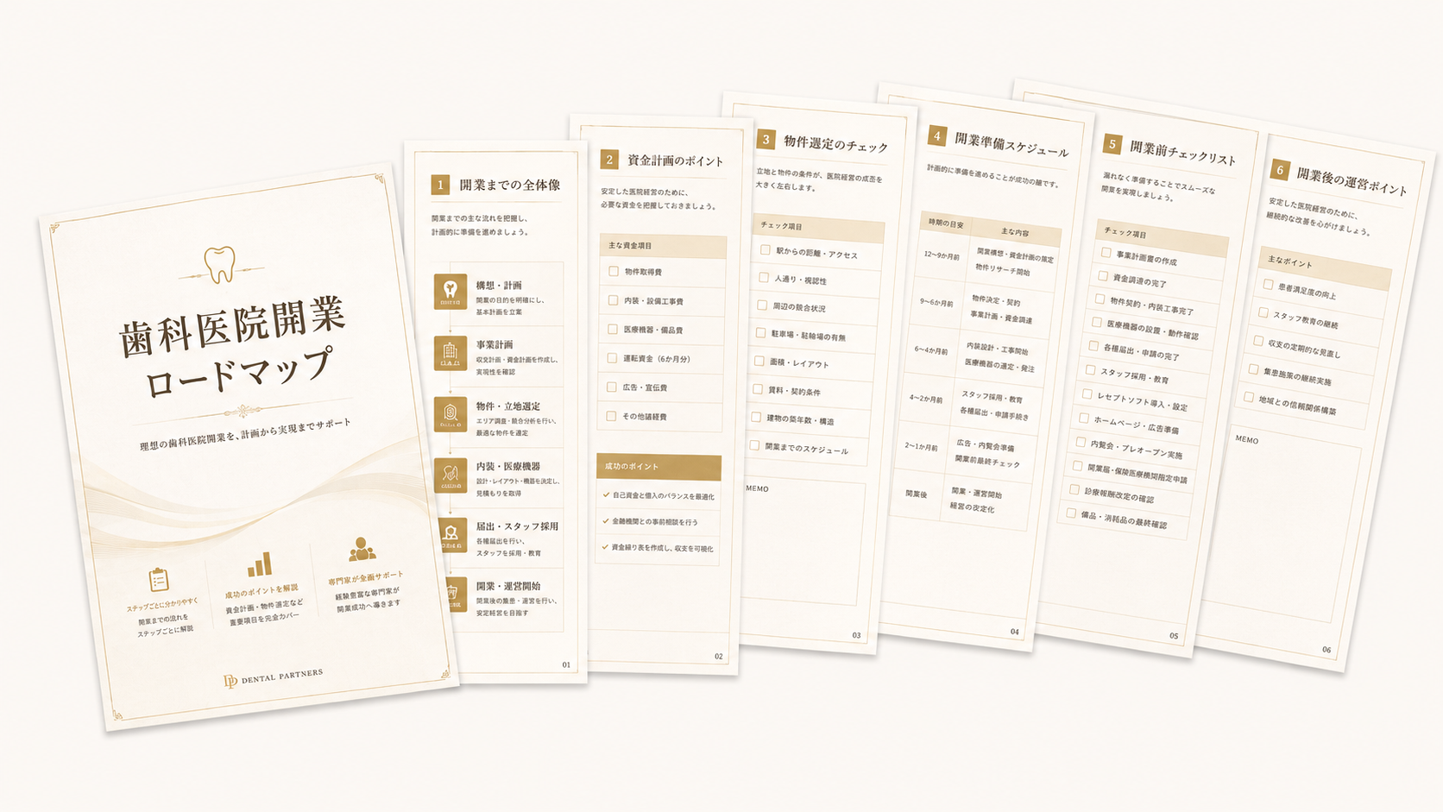This screenshot has height=812, width=1443.
Task: Click number badge 1 beside 開業までの全体像
Action: [440, 185]
